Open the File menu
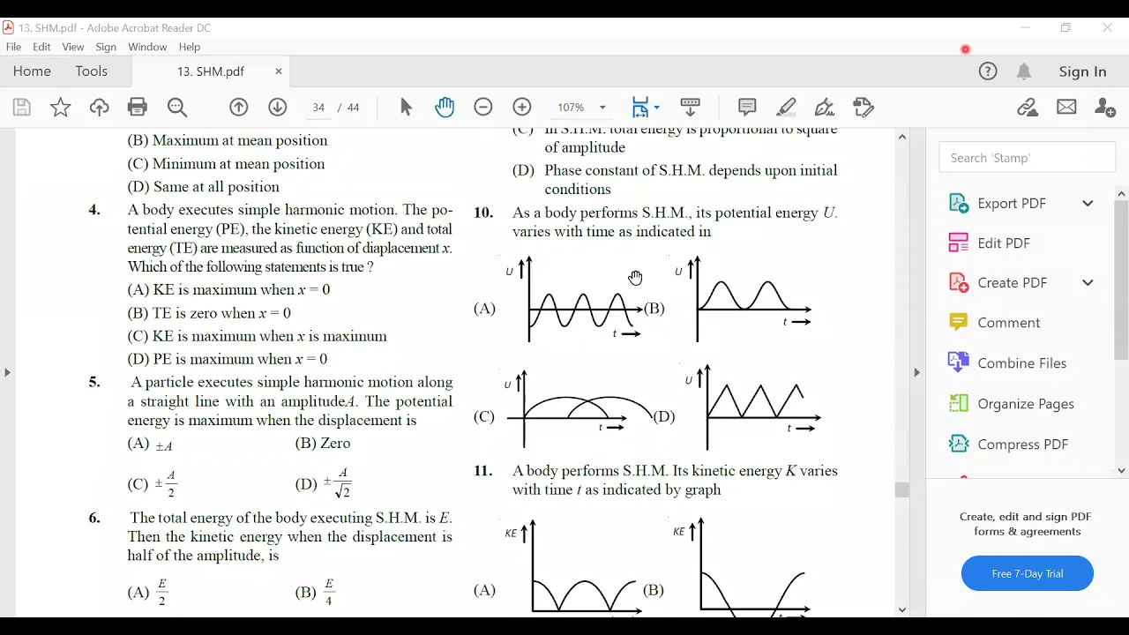Image resolution: width=1129 pixels, height=635 pixels. [x=13, y=47]
